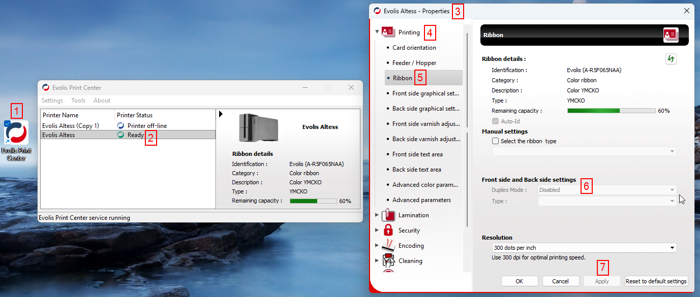Click the Security section label
Viewport: 700px width, 297px height.
click(x=409, y=230)
